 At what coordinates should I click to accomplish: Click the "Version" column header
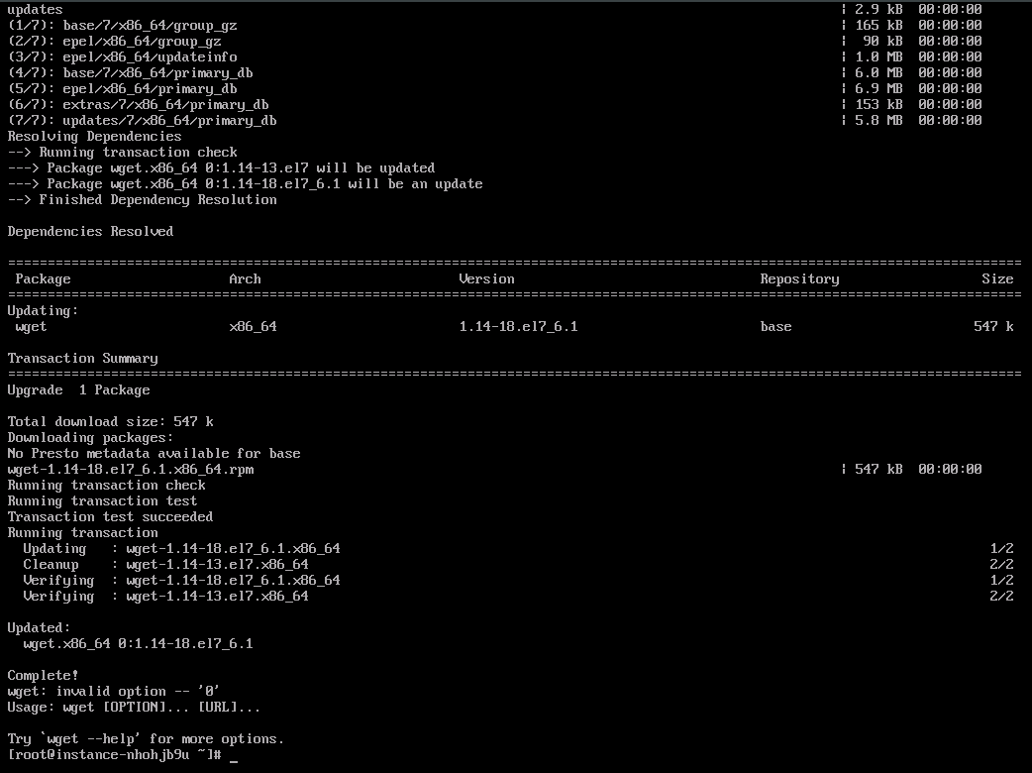(486, 279)
